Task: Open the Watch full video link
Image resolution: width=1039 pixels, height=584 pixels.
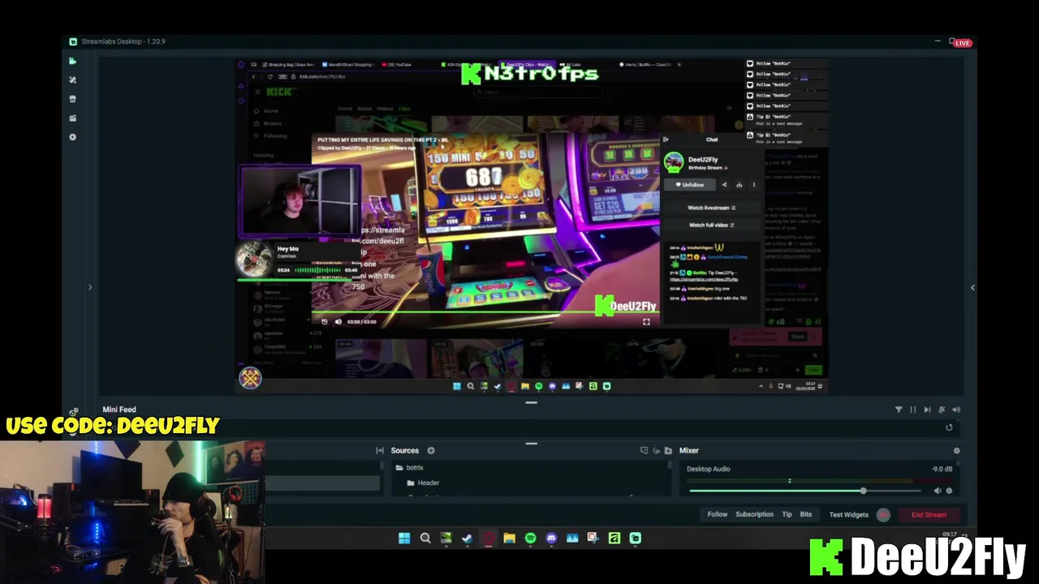Action: coord(711,225)
